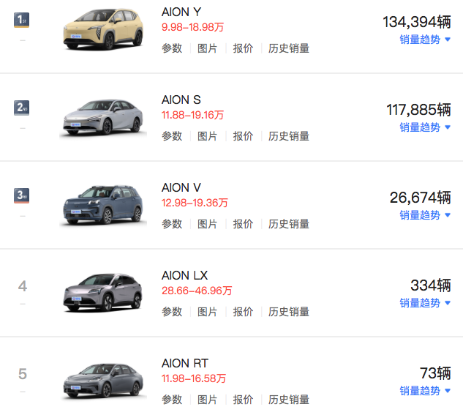463x415 pixels.
Task: Open the AION S car image
Action: click(103, 117)
